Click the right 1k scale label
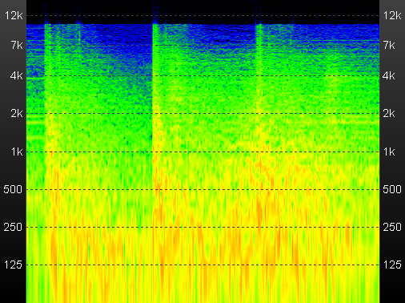Image resolution: width=405 pixels, height=303 pixels. (389, 151)
